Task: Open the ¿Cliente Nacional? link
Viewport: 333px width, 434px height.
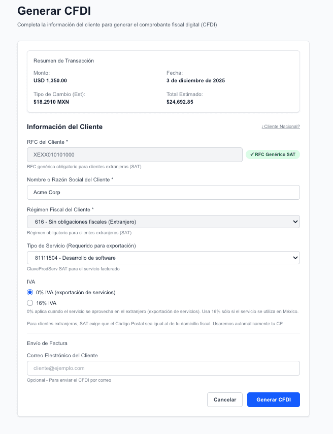Action: pyautogui.click(x=280, y=127)
